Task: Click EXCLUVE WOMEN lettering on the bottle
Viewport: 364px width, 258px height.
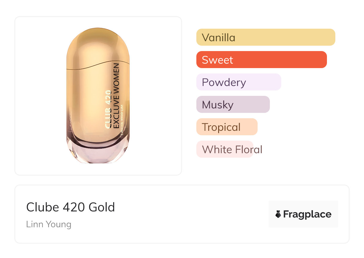Action: [117, 96]
